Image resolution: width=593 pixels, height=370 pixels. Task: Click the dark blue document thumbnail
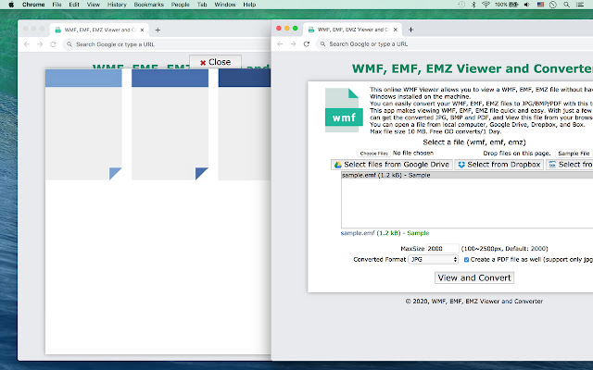coord(245,125)
